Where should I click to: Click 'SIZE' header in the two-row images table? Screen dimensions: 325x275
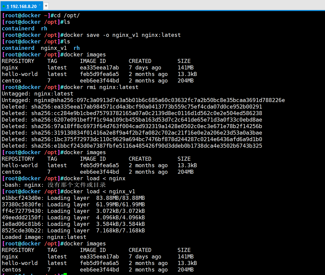pyautogui.click(x=184, y=159)
